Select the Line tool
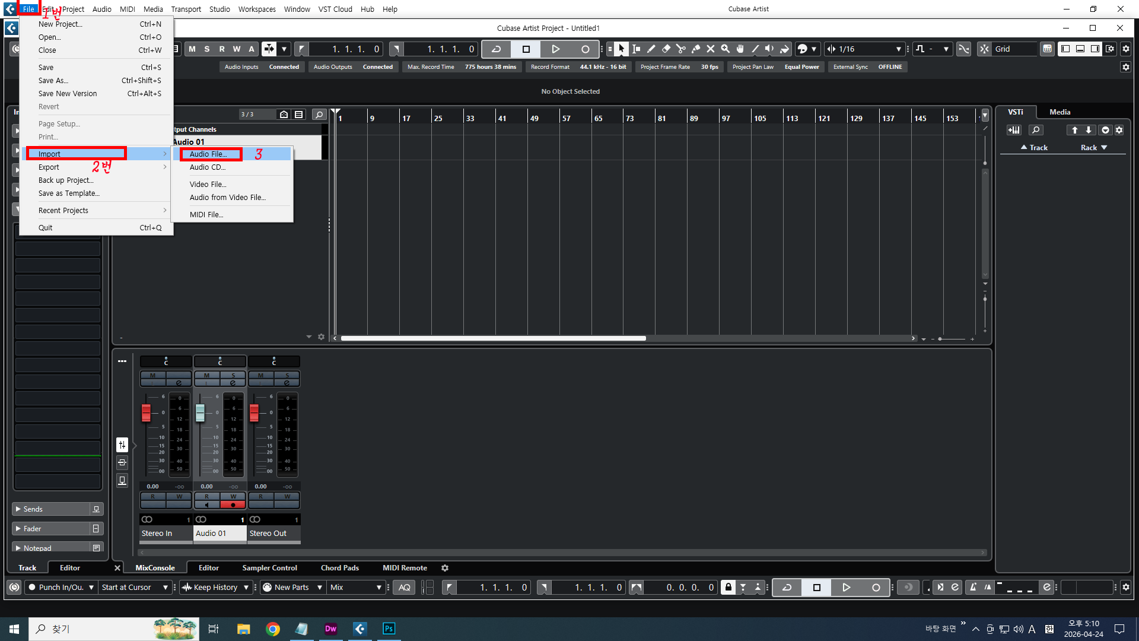1139x641 pixels. pos(755,49)
